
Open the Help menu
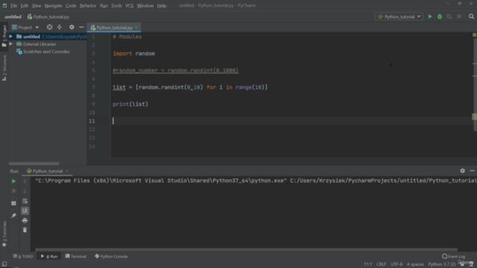pyautogui.click(x=162, y=5)
